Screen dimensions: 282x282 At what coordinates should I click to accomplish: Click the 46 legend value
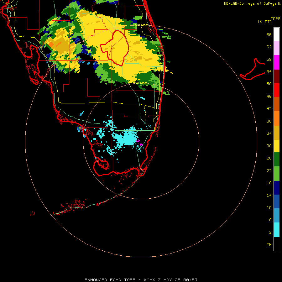pos(269,97)
